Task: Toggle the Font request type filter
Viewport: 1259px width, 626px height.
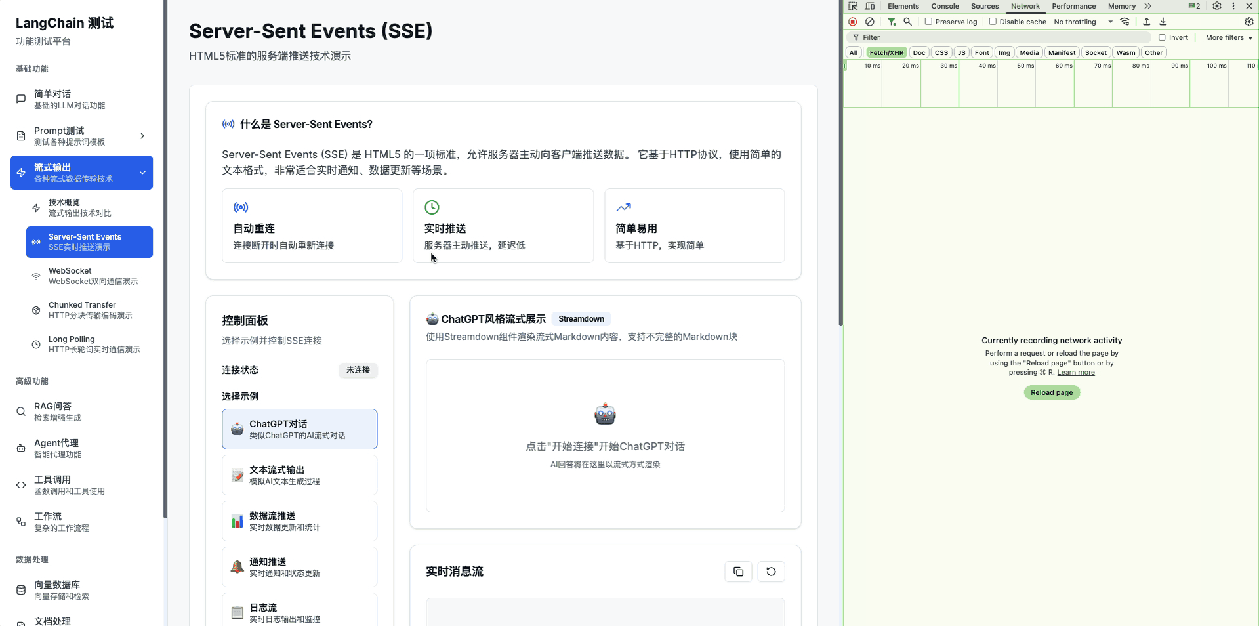Action: [981, 52]
